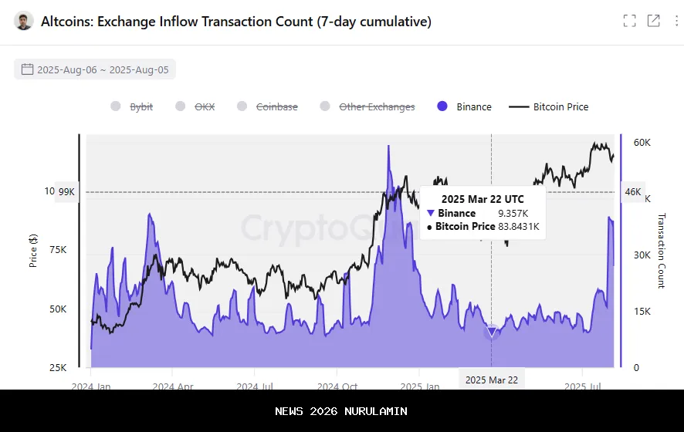Toggle OKX series in legend
Viewport: 684px width, 432px height.
click(205, 107)
